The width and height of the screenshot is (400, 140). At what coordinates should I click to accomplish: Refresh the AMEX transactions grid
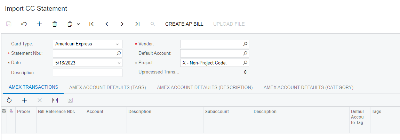(9, 100)
